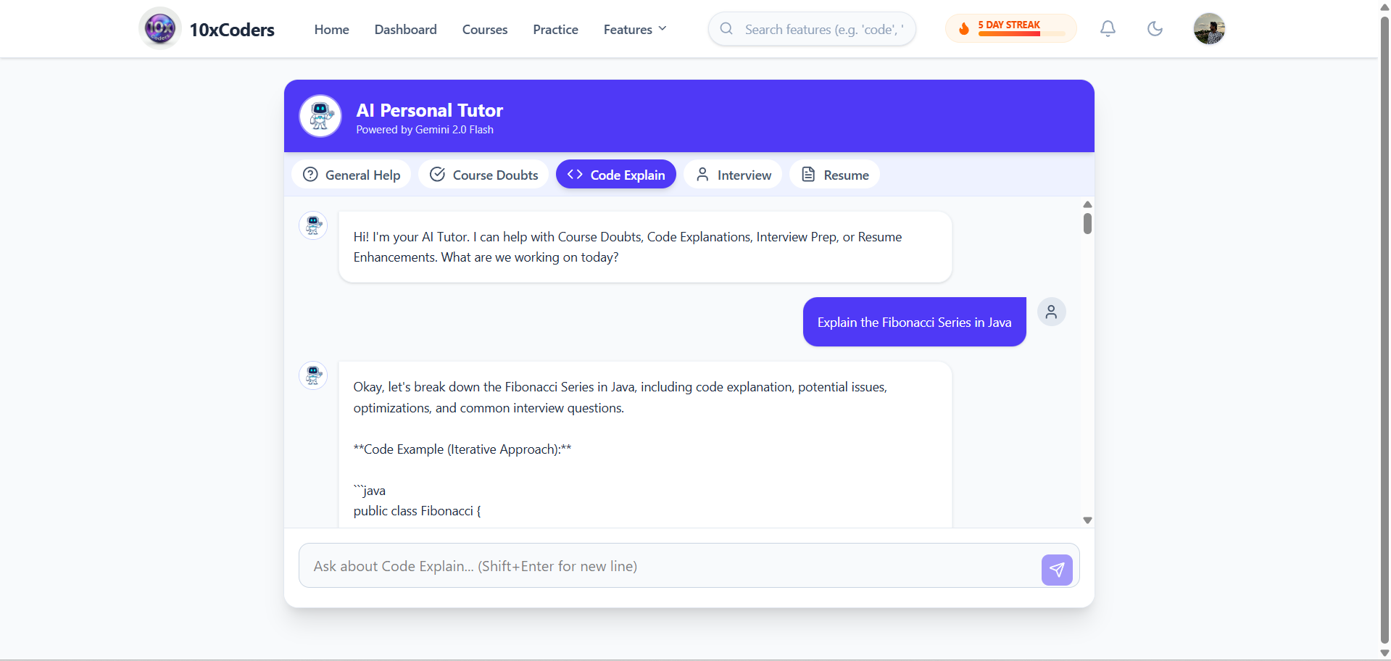Click chat scrollbar up arrow
The image size is (1391, 661).
(x=1087, y=204)
